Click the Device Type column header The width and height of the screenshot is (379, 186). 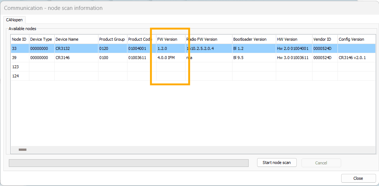[x=41, y=39]
